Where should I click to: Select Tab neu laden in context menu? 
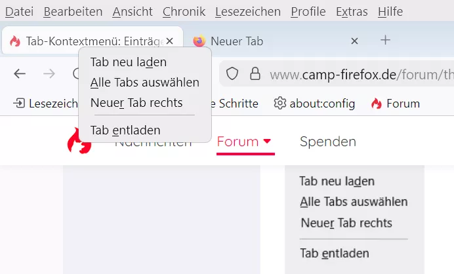pos(129,62)
